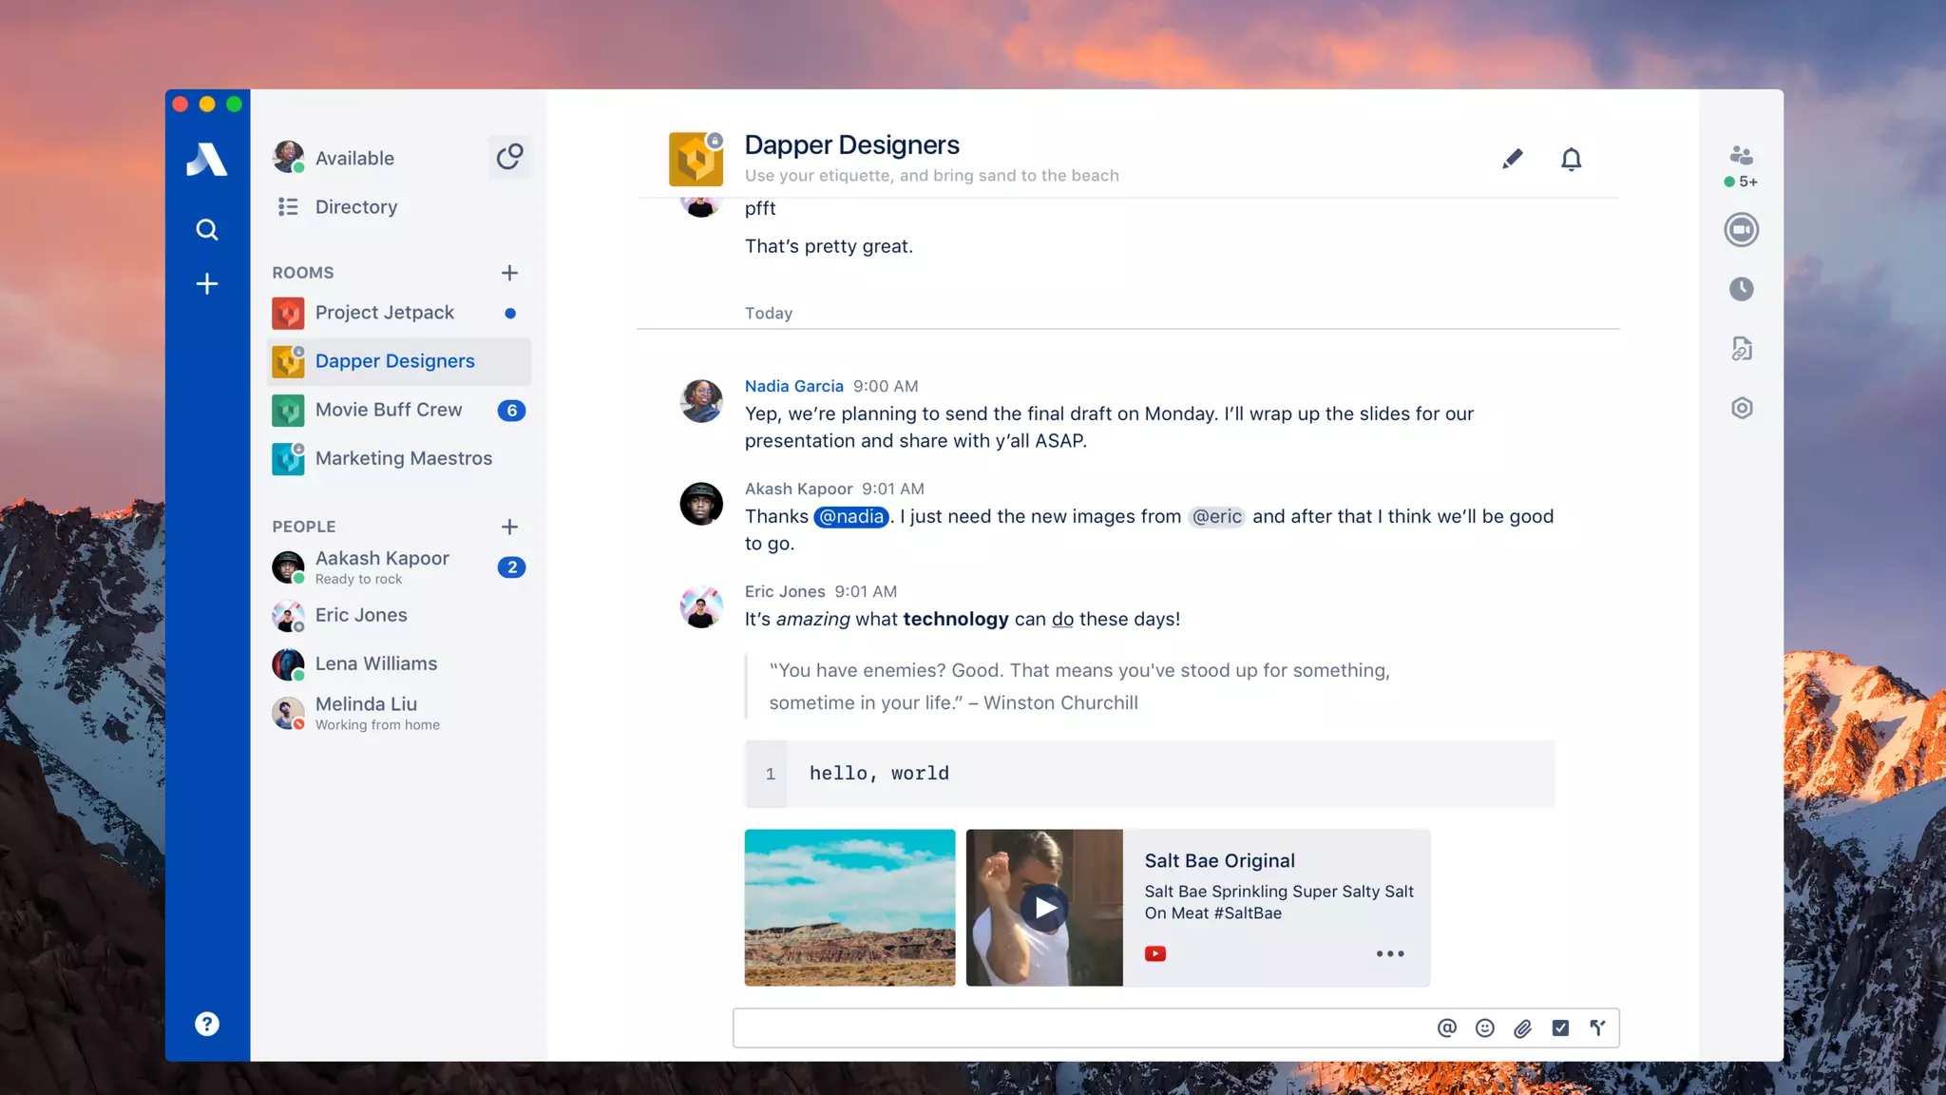The height and width of the screenshot is (1095, 1946).
Task: Show shared files and links icon
Action: (x=1741, y=349)
